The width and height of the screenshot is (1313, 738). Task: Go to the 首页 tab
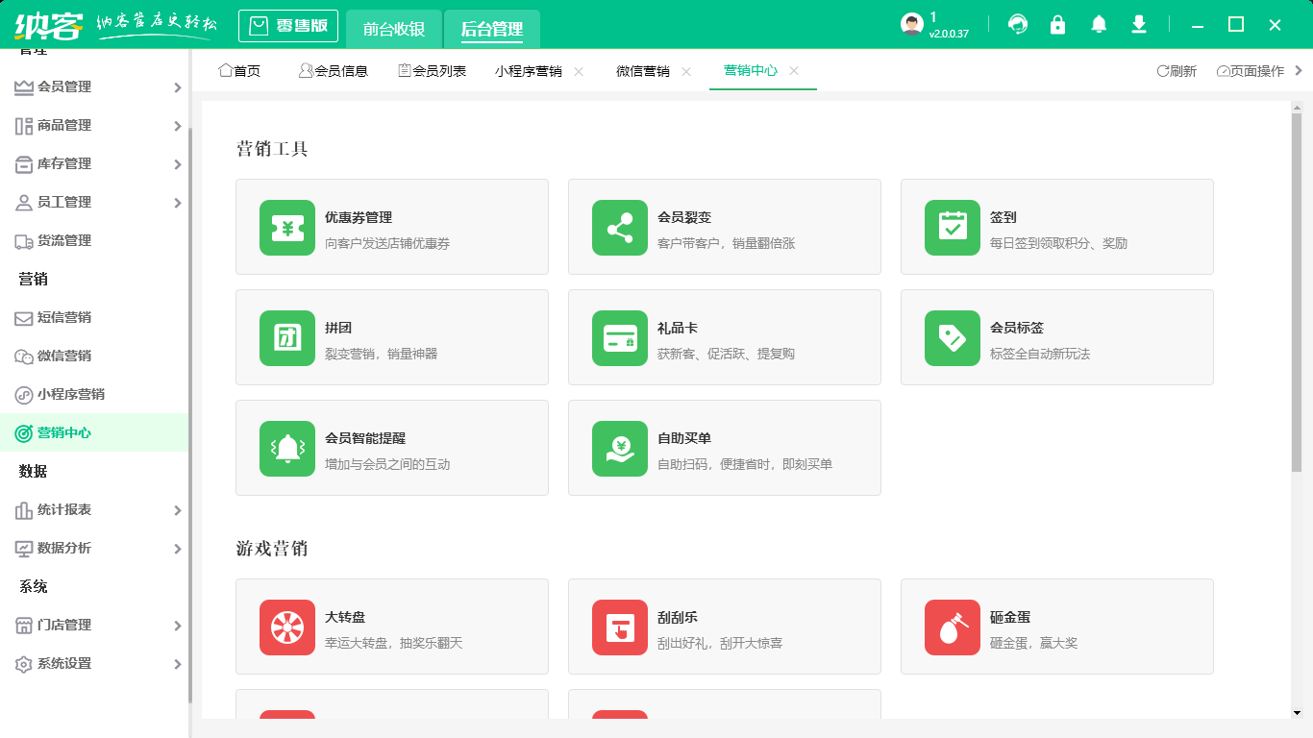coord(238,70)
